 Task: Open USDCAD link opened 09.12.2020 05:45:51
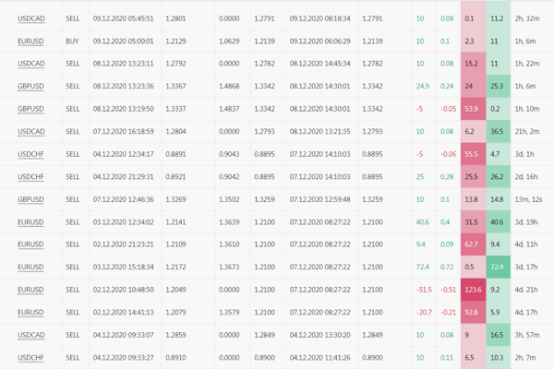click(x=31, y=18)
